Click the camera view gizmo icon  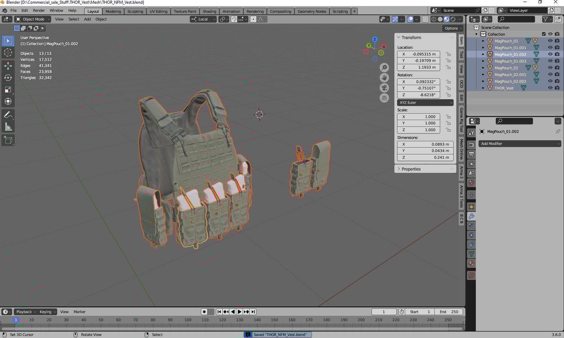384,88
